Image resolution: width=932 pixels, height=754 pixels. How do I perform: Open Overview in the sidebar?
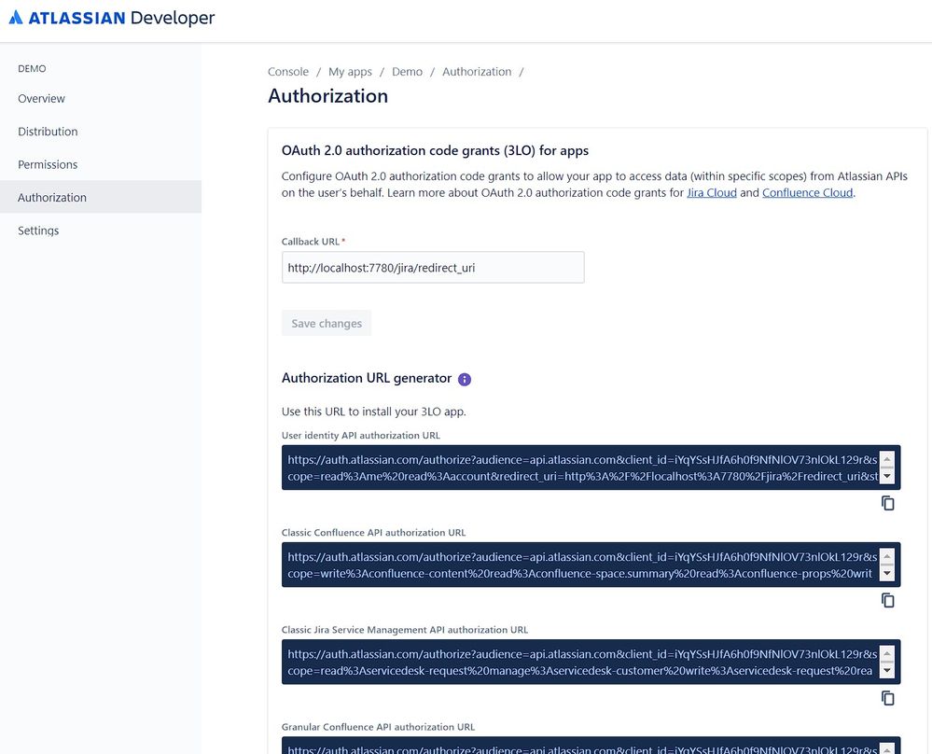tap(101, 99)
